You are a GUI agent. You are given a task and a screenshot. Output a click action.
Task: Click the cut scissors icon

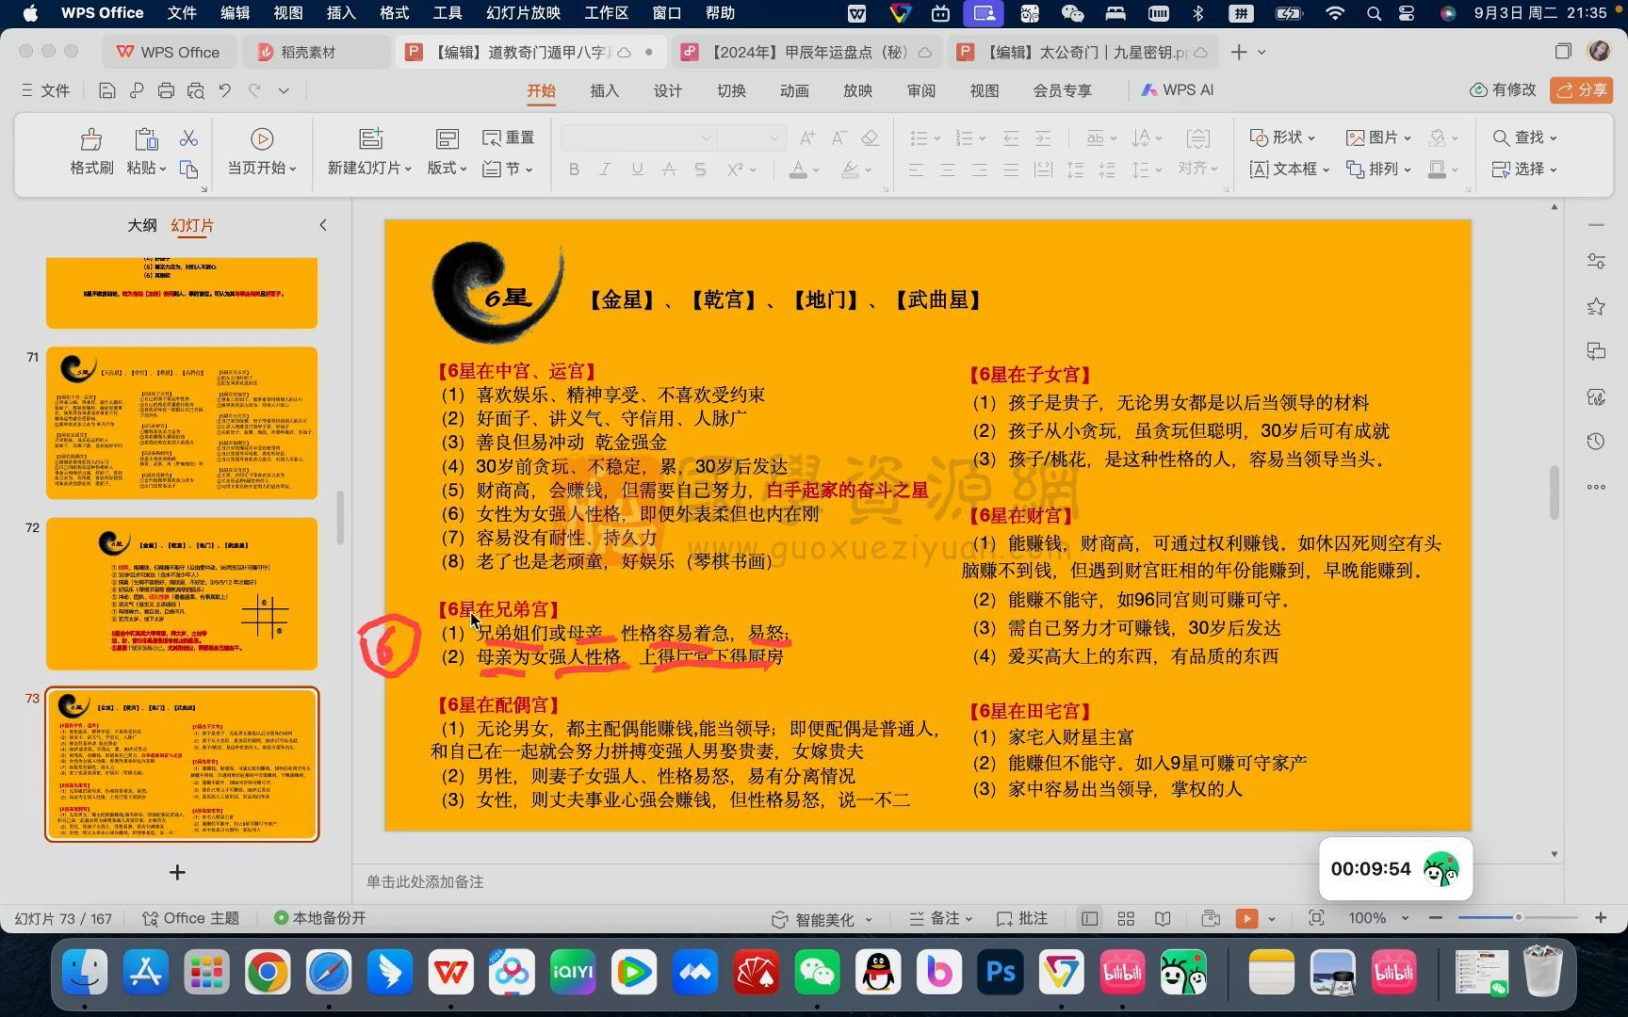point(188,138)
